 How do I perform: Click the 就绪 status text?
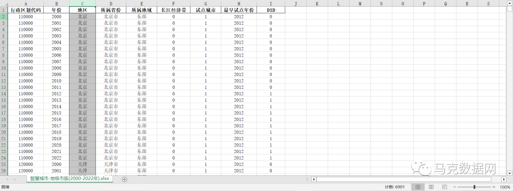click(x=5, y=187)
